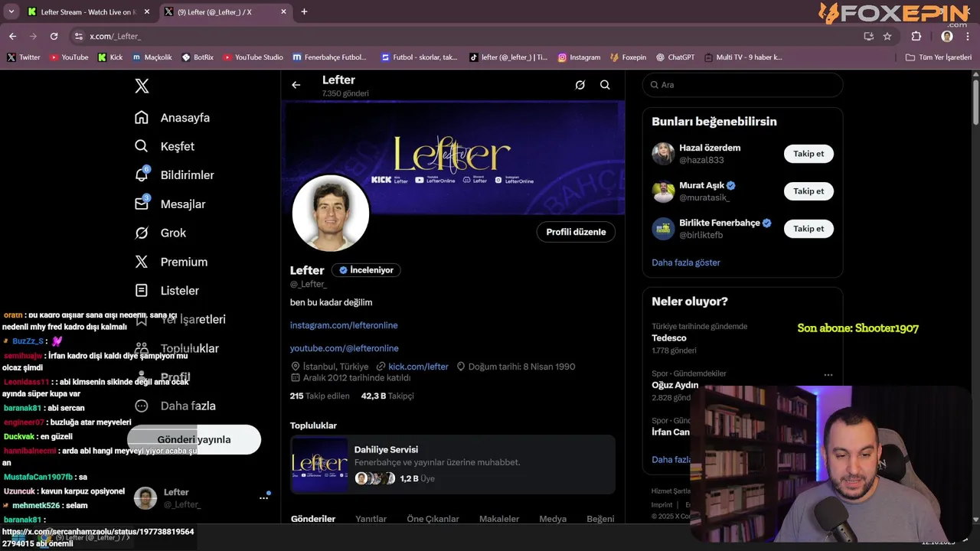Open account menu dots beside Lefter
Screen dimensions: 980x551
[263, 497]
